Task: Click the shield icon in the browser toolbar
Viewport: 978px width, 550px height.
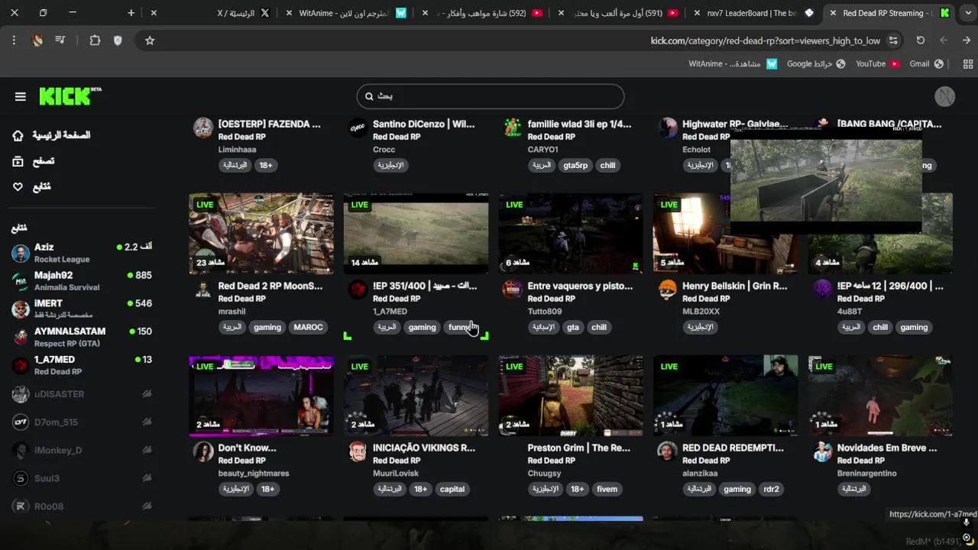Action: 118,40
